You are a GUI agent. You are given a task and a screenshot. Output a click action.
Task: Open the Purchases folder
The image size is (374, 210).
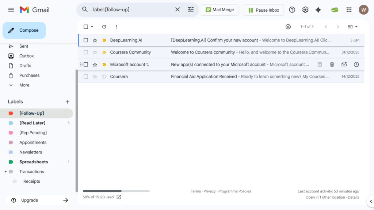[29, 75]
